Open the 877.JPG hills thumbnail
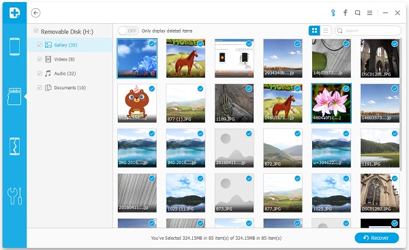Viewport: 409px width, 250px height. 283,193
